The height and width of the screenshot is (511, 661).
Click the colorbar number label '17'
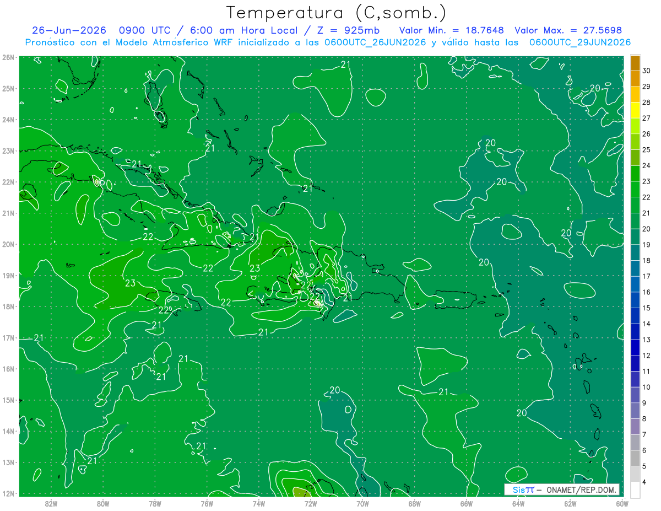click(x=647, y=276)
